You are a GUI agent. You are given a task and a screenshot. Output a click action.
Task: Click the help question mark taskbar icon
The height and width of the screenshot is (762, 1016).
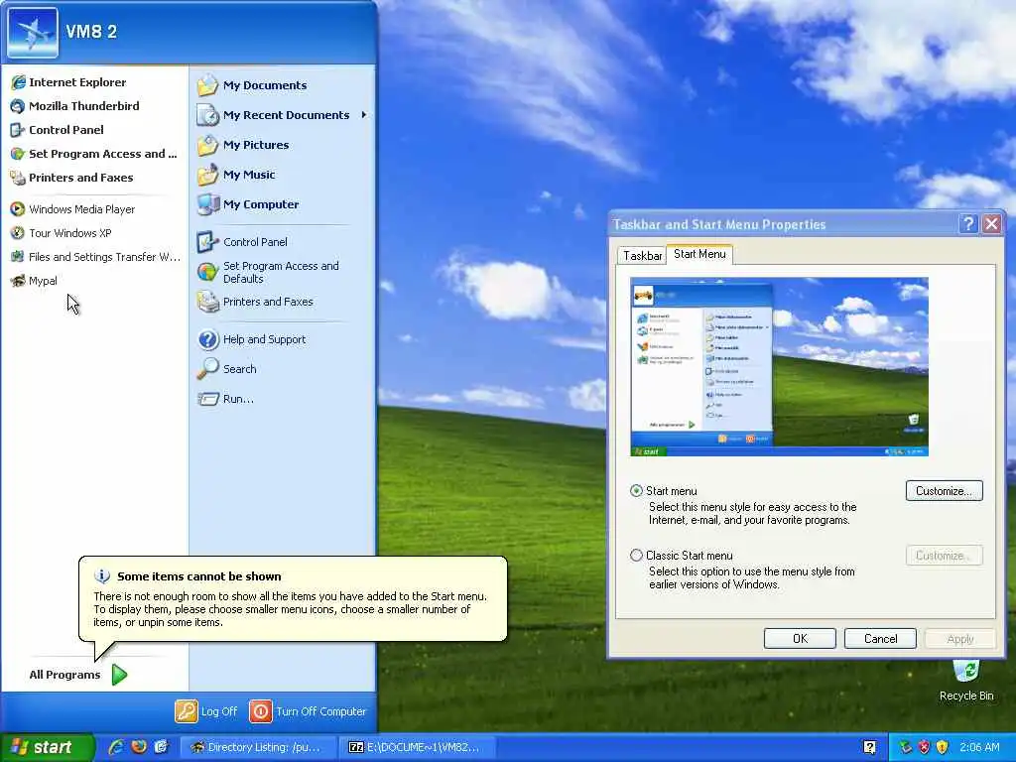pos(869,747)
